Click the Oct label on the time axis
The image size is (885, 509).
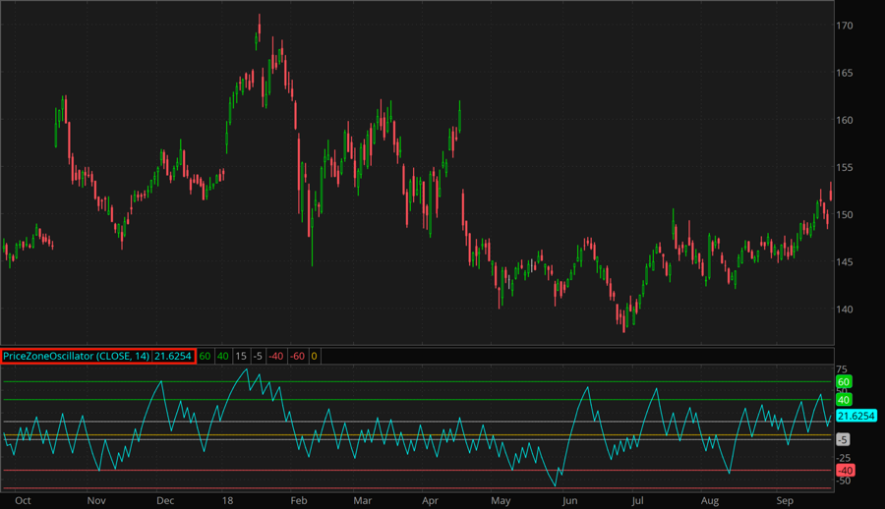[24, 500]
